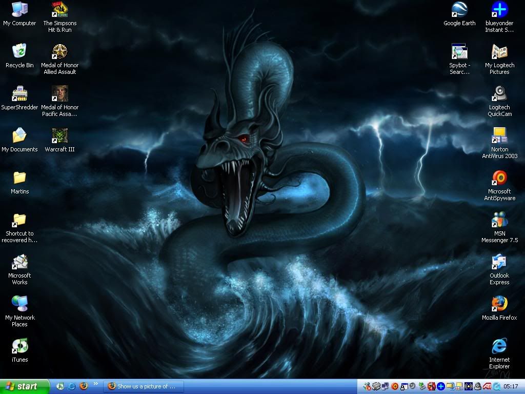Select the Microsoft AntiSpyware desktop shortcut

tap(499, 186)
